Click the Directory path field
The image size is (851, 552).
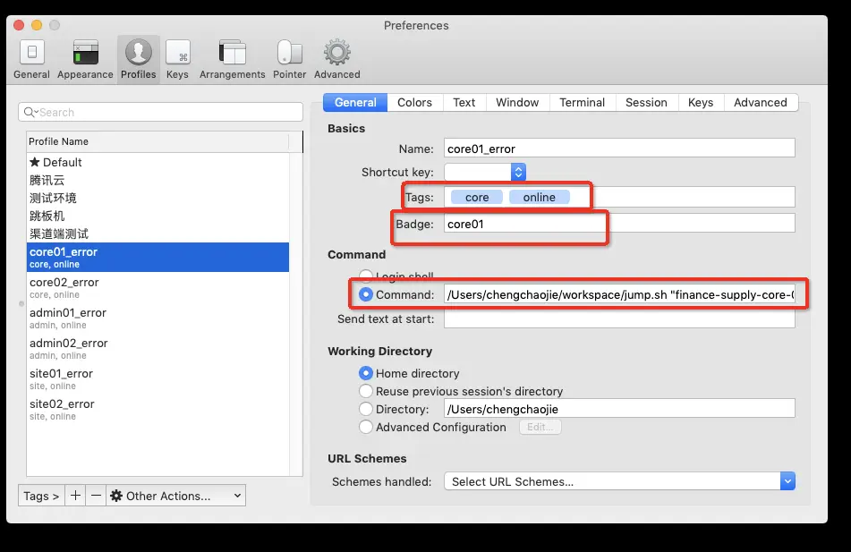(x=619, y=409)
